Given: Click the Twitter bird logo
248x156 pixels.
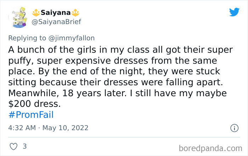Looking at the screenshot, I should pyautogui.click(x=234, y=12).
